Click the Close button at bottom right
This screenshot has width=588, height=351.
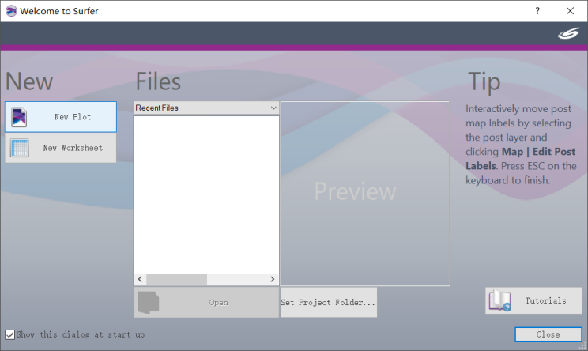click(x=548, y=334)
